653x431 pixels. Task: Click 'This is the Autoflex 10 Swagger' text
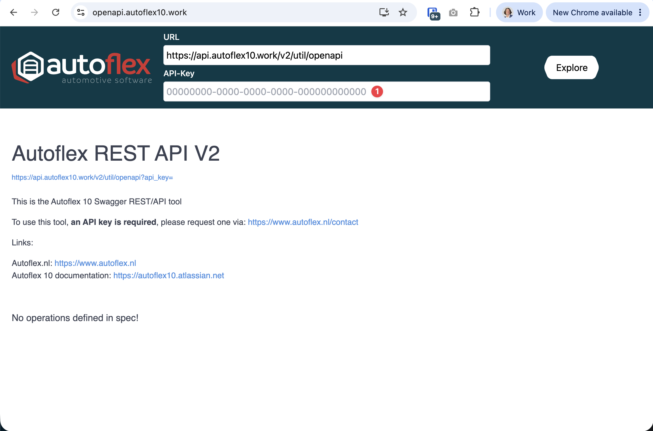pyautogui.click(x=97, y=202)
